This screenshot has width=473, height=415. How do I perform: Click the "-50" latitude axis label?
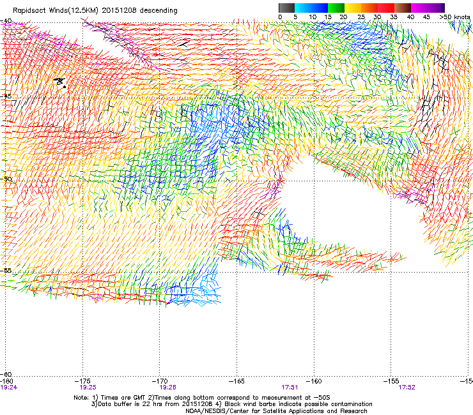(x=6, y=179)
